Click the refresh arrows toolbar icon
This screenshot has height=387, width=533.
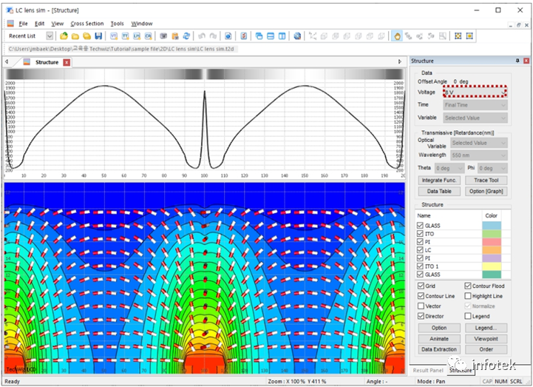pos(186,36)
